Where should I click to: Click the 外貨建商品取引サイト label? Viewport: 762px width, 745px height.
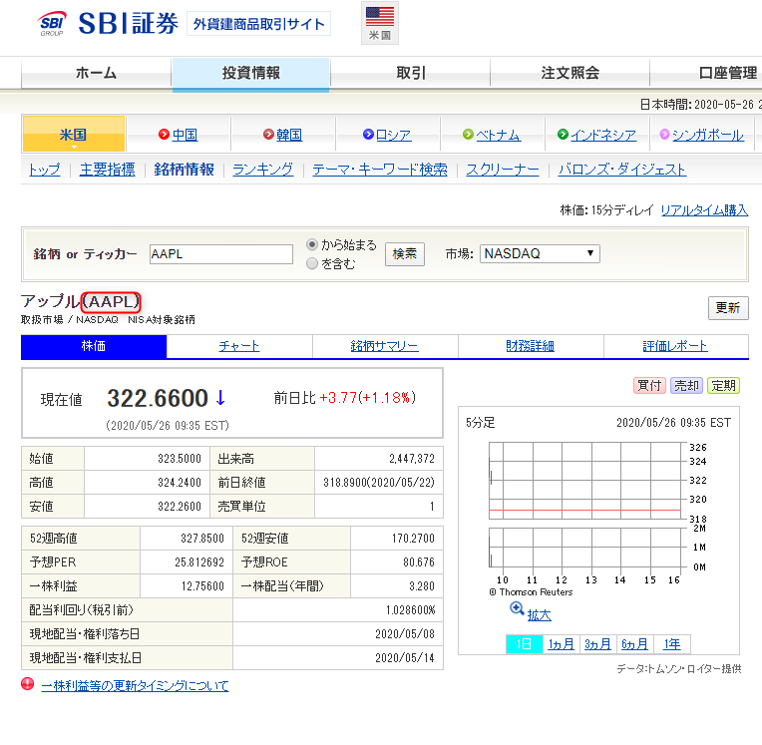258,24
